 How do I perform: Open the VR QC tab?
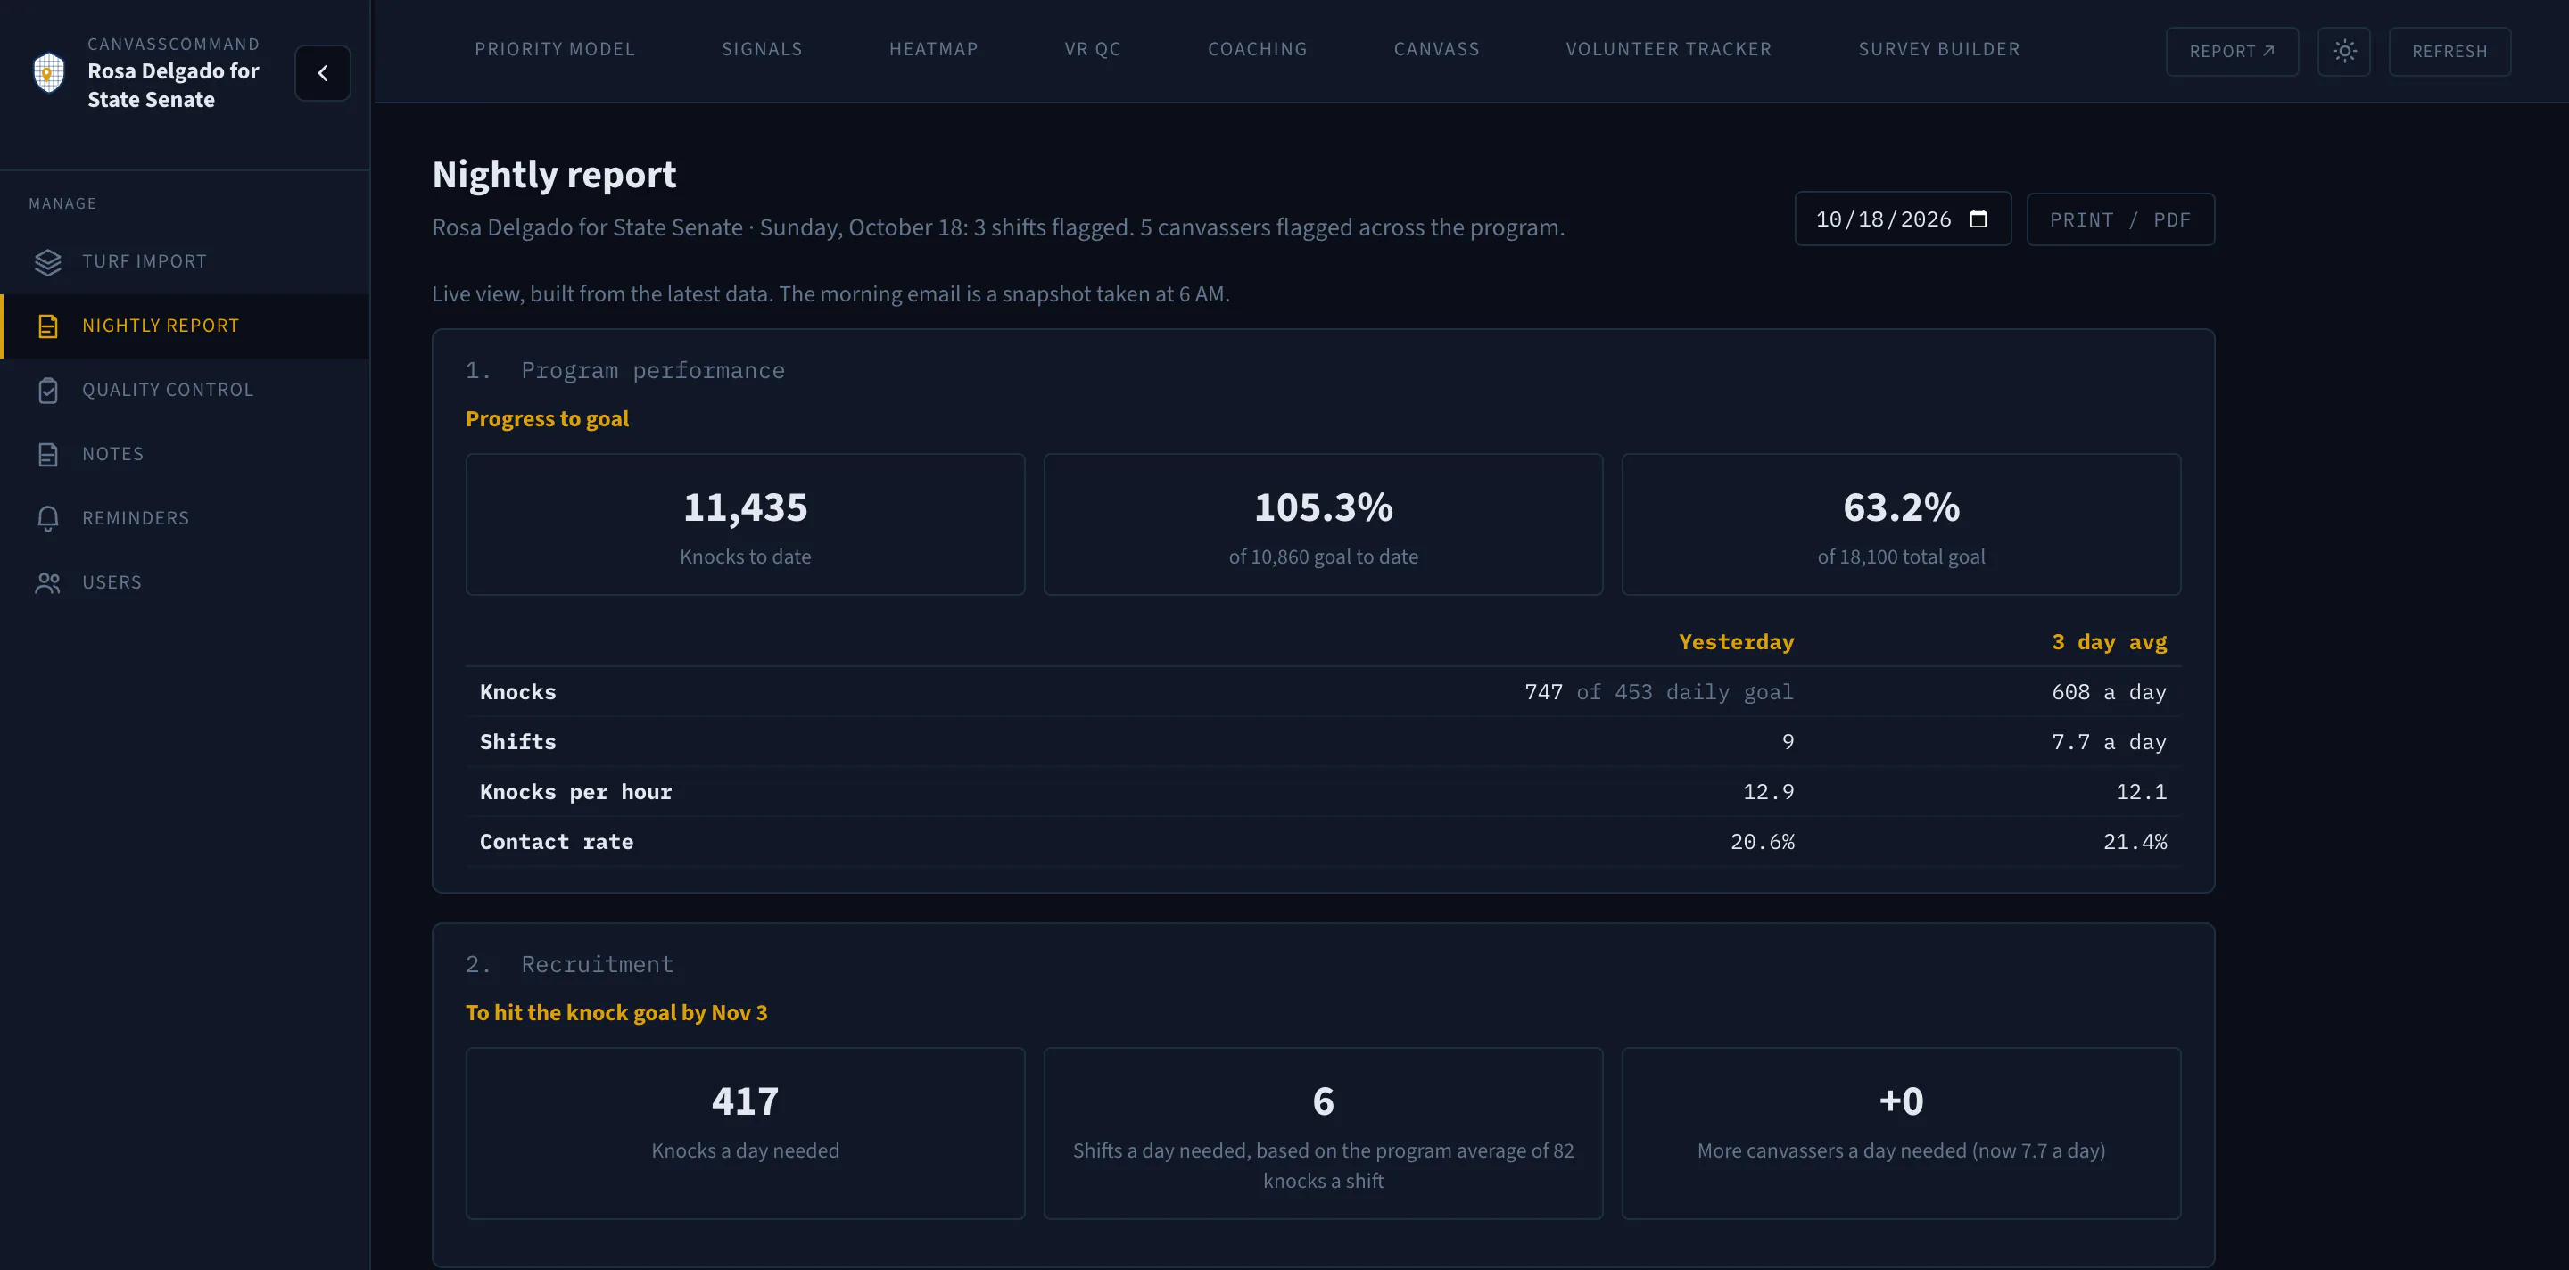click(1093, 49)
